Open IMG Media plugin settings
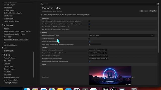The image size is (161, 90). pos(7,75)
